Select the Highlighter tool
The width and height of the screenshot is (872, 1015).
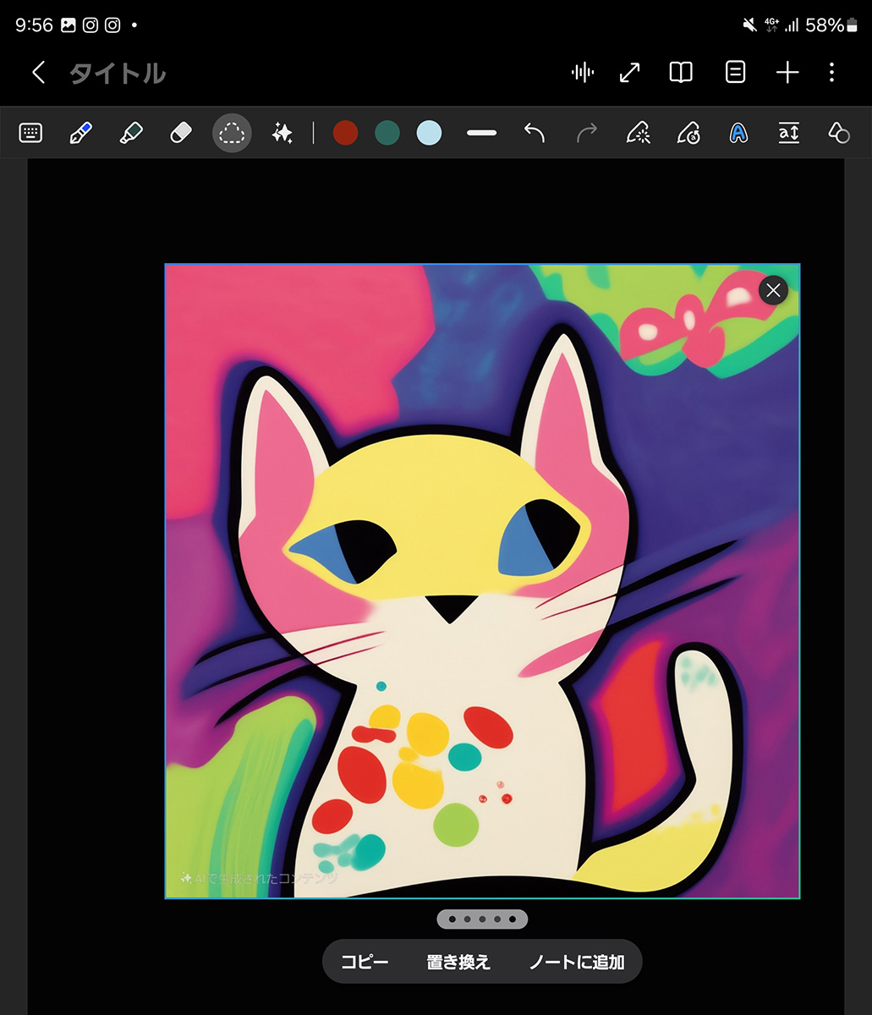(x=131, y=133)
